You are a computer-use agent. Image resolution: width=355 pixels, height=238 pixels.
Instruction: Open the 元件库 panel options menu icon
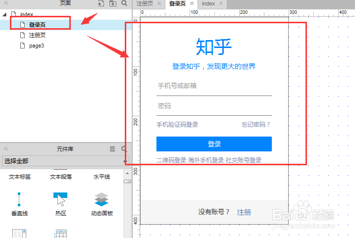[112, 149]
